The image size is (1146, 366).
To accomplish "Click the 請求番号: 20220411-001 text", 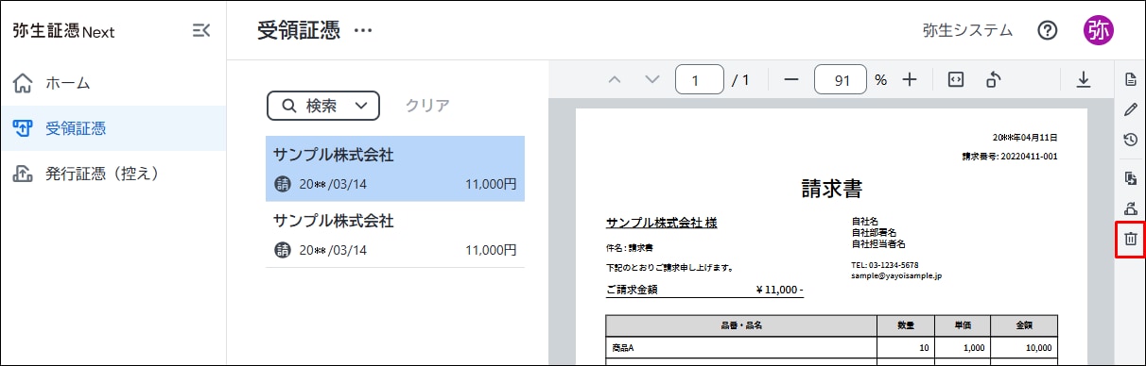I will [1009, 157].
